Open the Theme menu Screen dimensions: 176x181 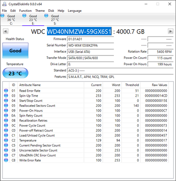point(40,11)
